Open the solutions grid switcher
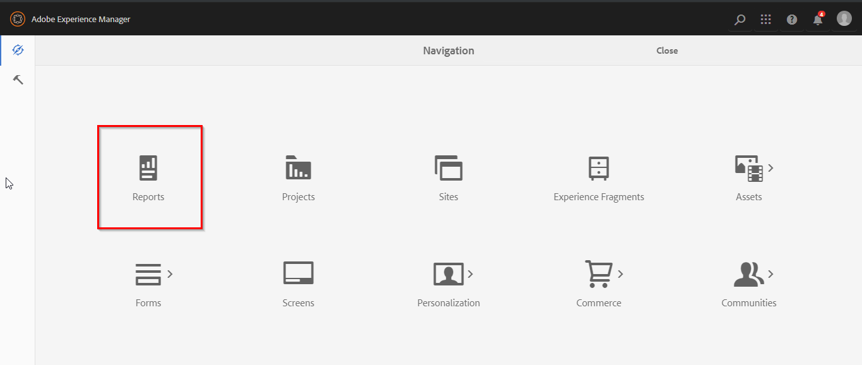The image size is (862, 365). (x=765, y=20)
